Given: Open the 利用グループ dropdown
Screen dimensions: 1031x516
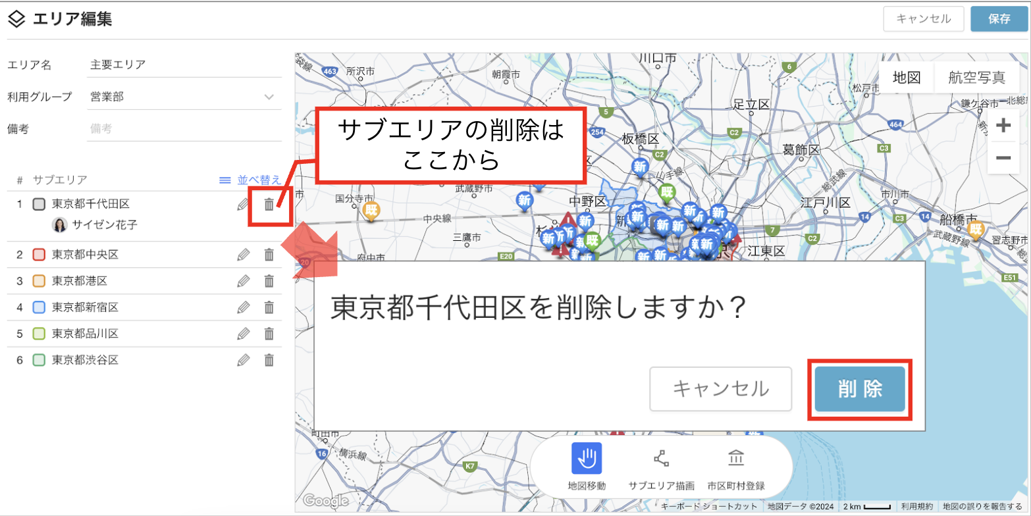Looking at the screenshot, I should click(x=184, y=97).
